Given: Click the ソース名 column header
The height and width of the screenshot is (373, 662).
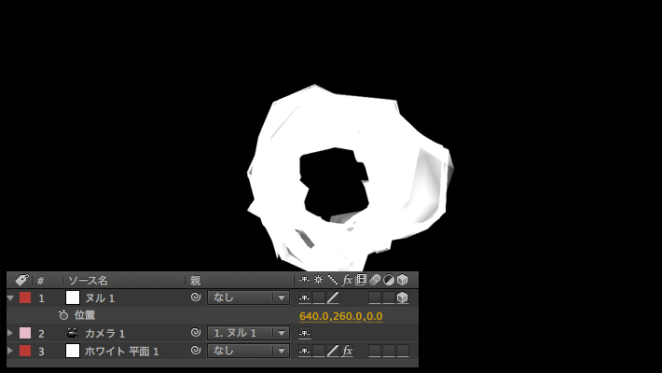Looking at the screenshot, I should (88, 280).
